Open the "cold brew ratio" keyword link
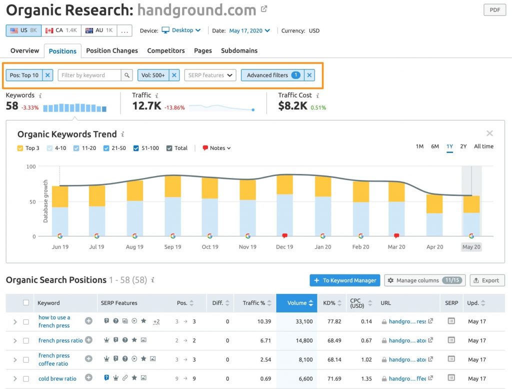Screen dimensions: 512x389 coord(57,378)
